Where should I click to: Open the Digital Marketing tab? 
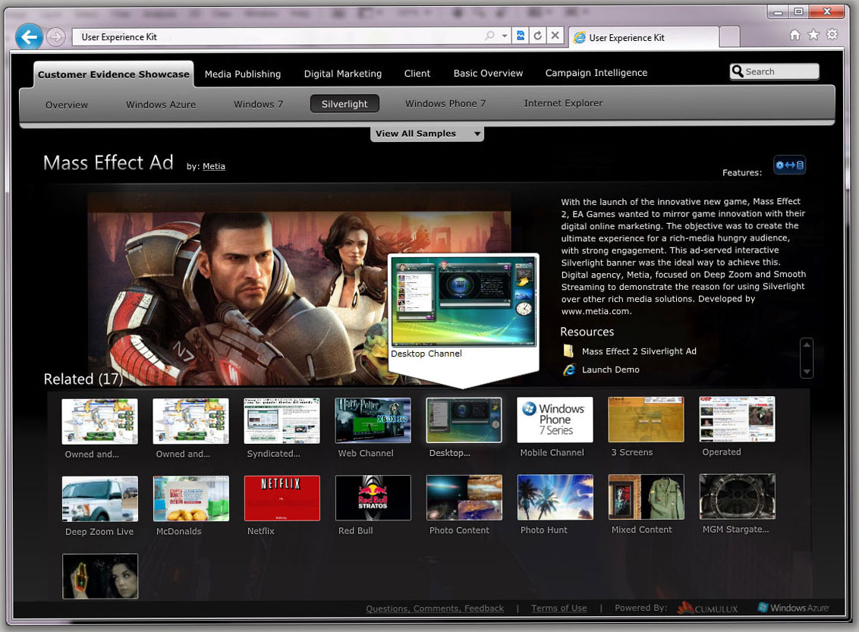click(x=343, y=74)
